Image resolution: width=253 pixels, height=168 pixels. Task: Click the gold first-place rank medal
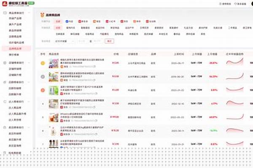[x=42, y=63]
